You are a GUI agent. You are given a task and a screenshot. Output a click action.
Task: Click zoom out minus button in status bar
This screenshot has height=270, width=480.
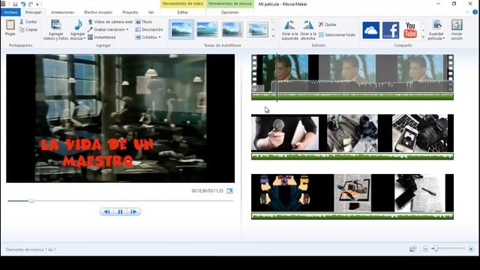click(x=425, y=249)
